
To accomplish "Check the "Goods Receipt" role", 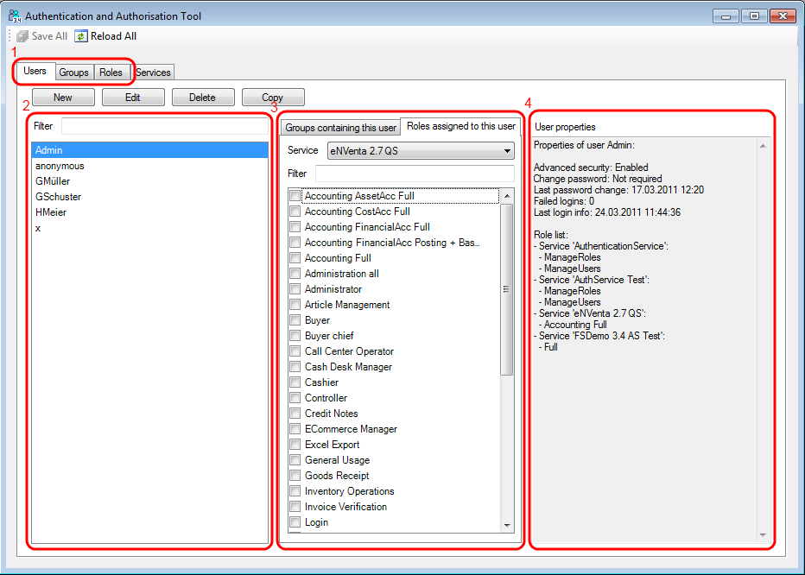I will [295, 475].
